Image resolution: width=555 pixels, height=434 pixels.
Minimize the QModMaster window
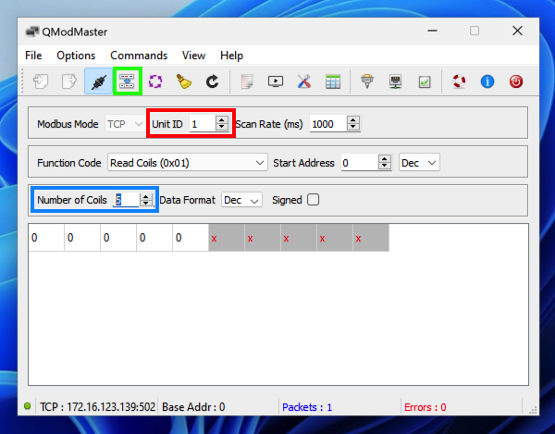[432, 31]
